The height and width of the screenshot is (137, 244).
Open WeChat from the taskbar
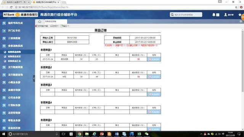coord(146,134)
